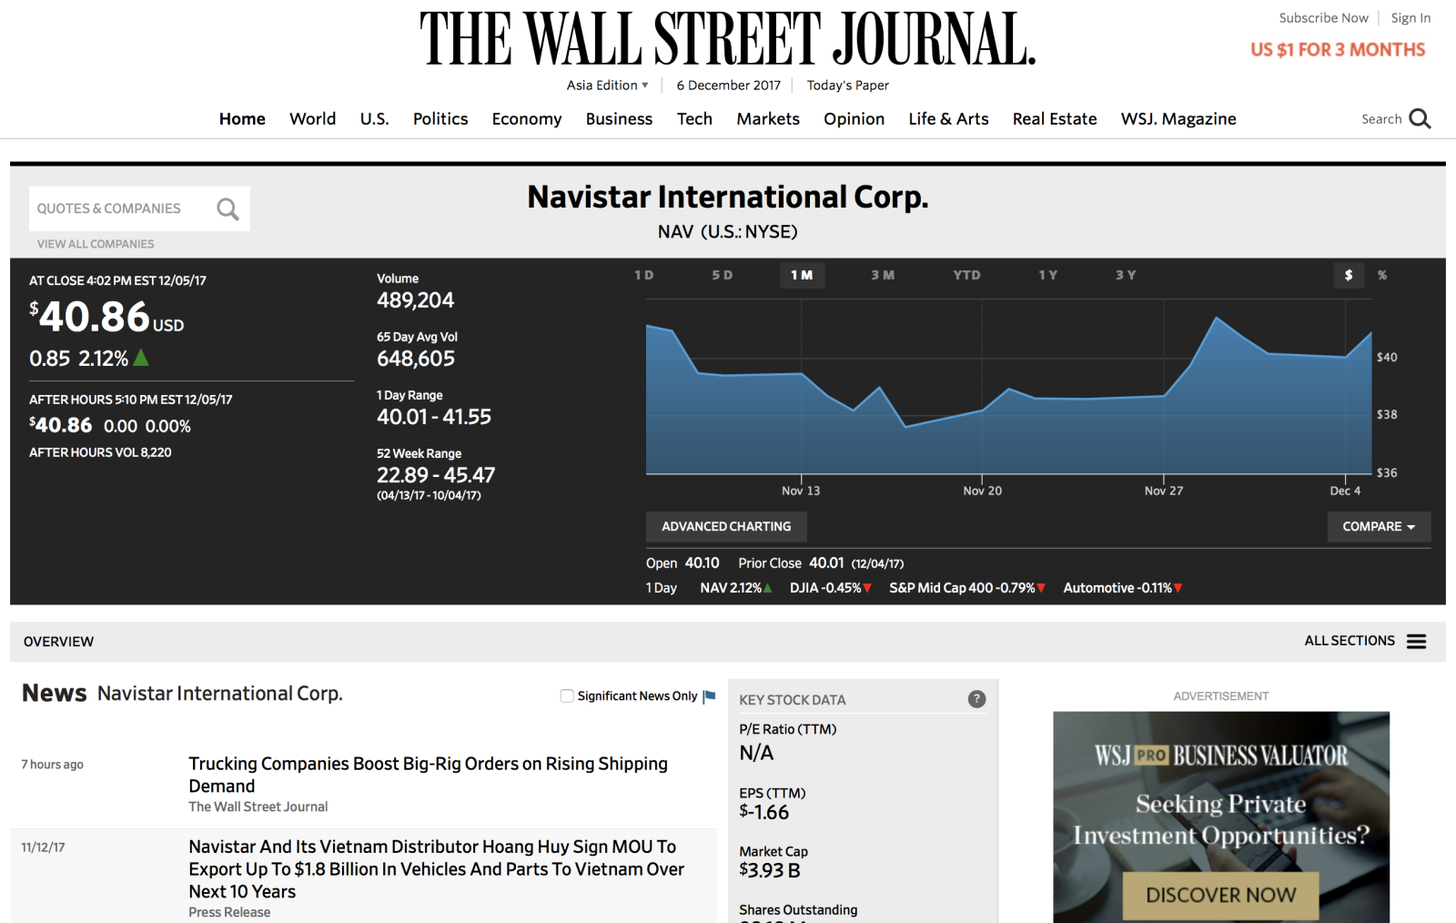This screenshot has height=923, width=1456.
Task: Click the All Sections text
Action: point(1350,641)
